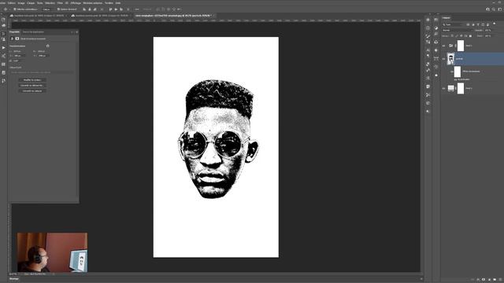Filter layers by pixel layers icon
The width and height of the screenshot is (504, 283).
click(468, 24)
